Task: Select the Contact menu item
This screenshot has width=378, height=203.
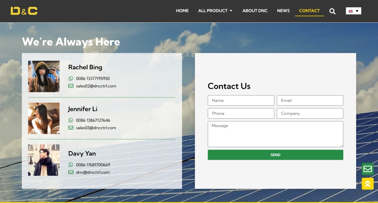Action: [x=309, y=11]
